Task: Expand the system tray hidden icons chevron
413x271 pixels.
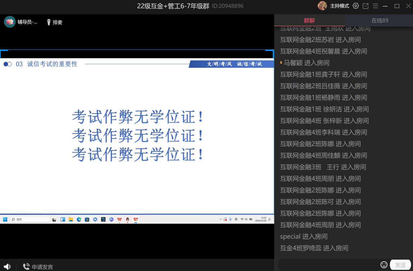Action: point(221,219)
